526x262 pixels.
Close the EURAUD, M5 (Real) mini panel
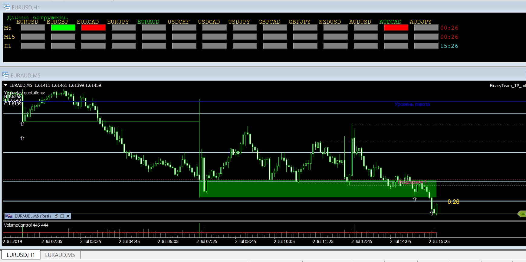(68, 216)
